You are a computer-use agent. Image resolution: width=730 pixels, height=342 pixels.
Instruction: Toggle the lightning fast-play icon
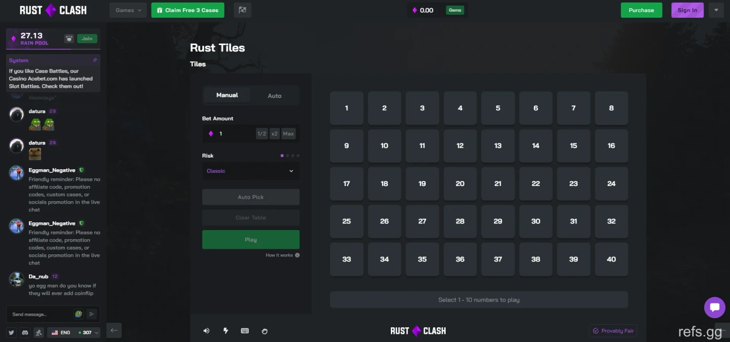pos(226,331)
